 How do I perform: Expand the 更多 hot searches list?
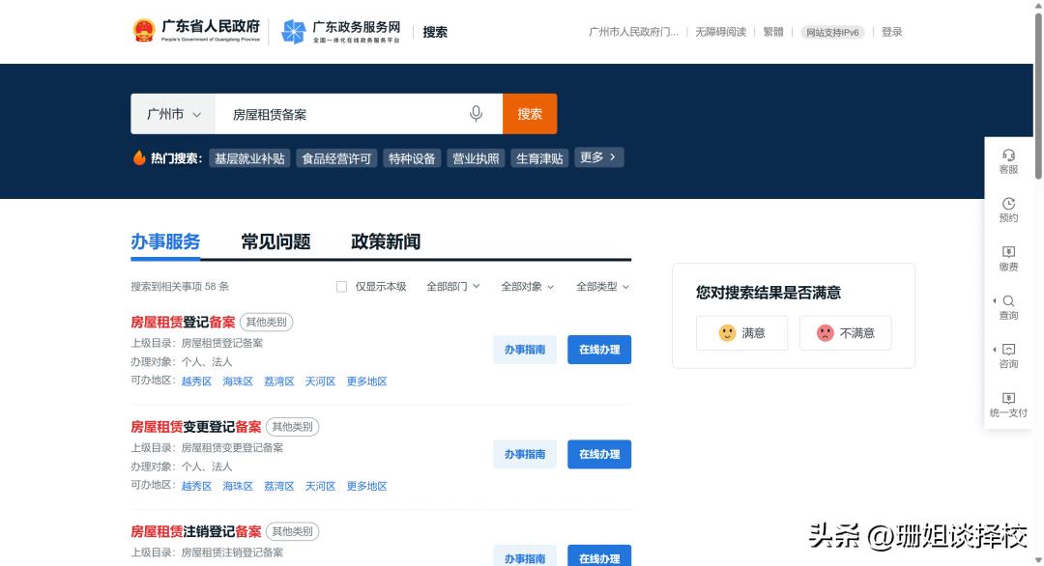[598, 156]
